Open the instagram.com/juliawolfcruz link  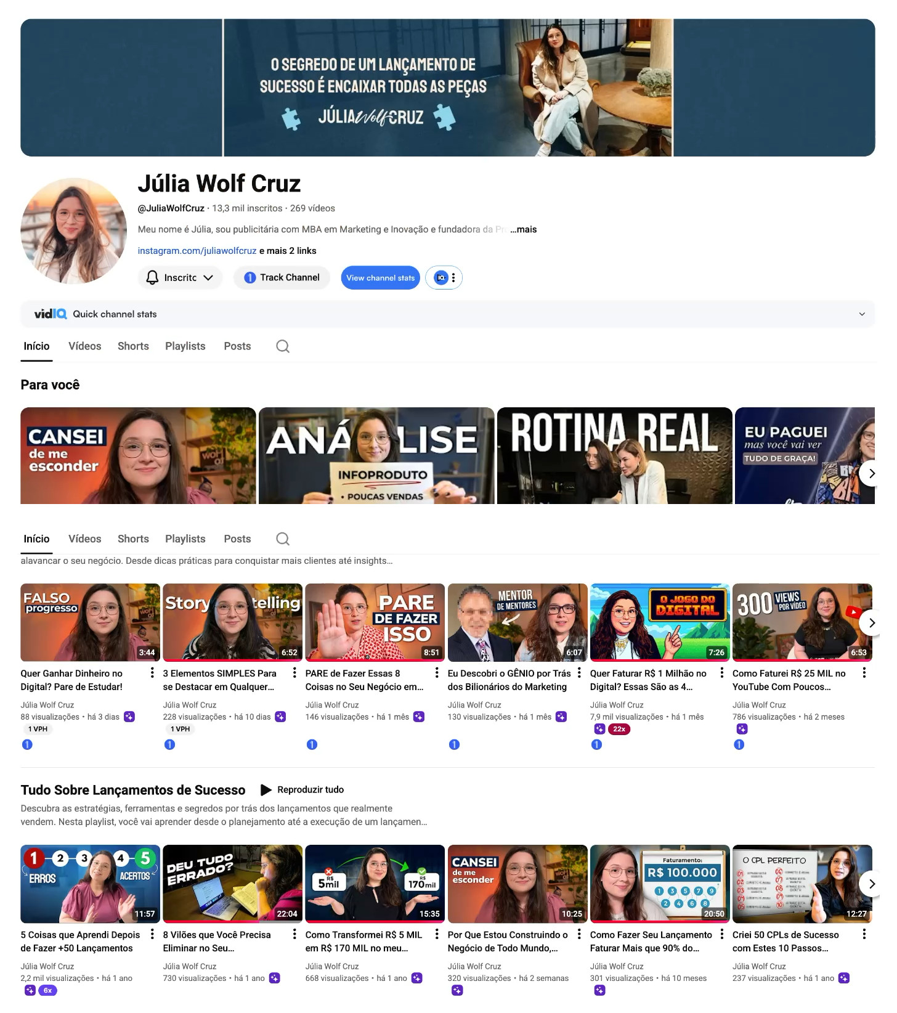197,251
